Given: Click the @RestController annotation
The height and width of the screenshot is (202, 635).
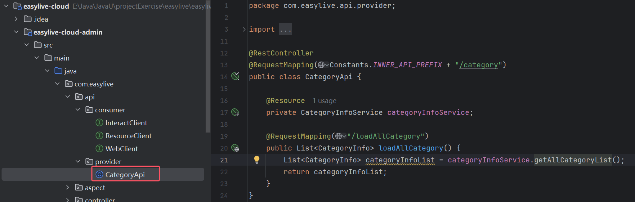Looking at the screenshot, I should pyautogui.click(x=281, y=53).
